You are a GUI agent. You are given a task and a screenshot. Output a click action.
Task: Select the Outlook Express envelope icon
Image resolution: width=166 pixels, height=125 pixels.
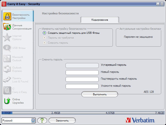pyautogui.click(x=7, y=69)
